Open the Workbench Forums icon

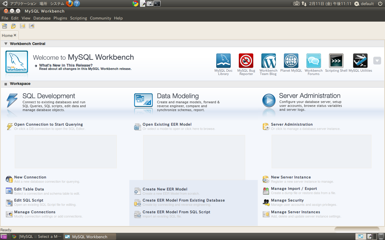point(313,61)
